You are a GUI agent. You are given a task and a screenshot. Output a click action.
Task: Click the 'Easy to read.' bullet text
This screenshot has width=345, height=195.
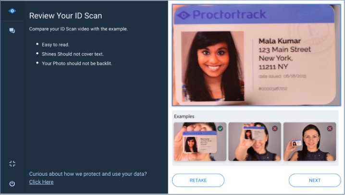tap(56, 45)
